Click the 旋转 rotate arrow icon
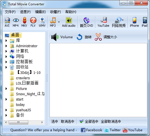 79,37
